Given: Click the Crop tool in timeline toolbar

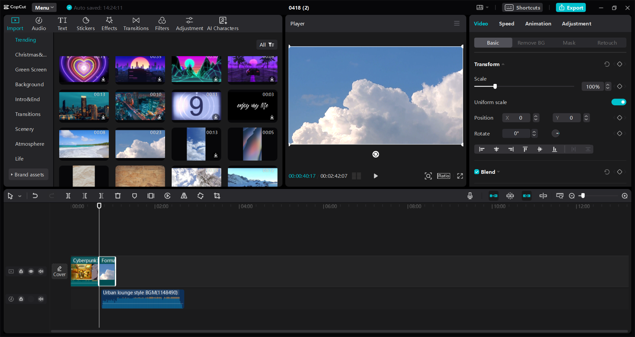Looking at the screenshot, I should point(217,196).
